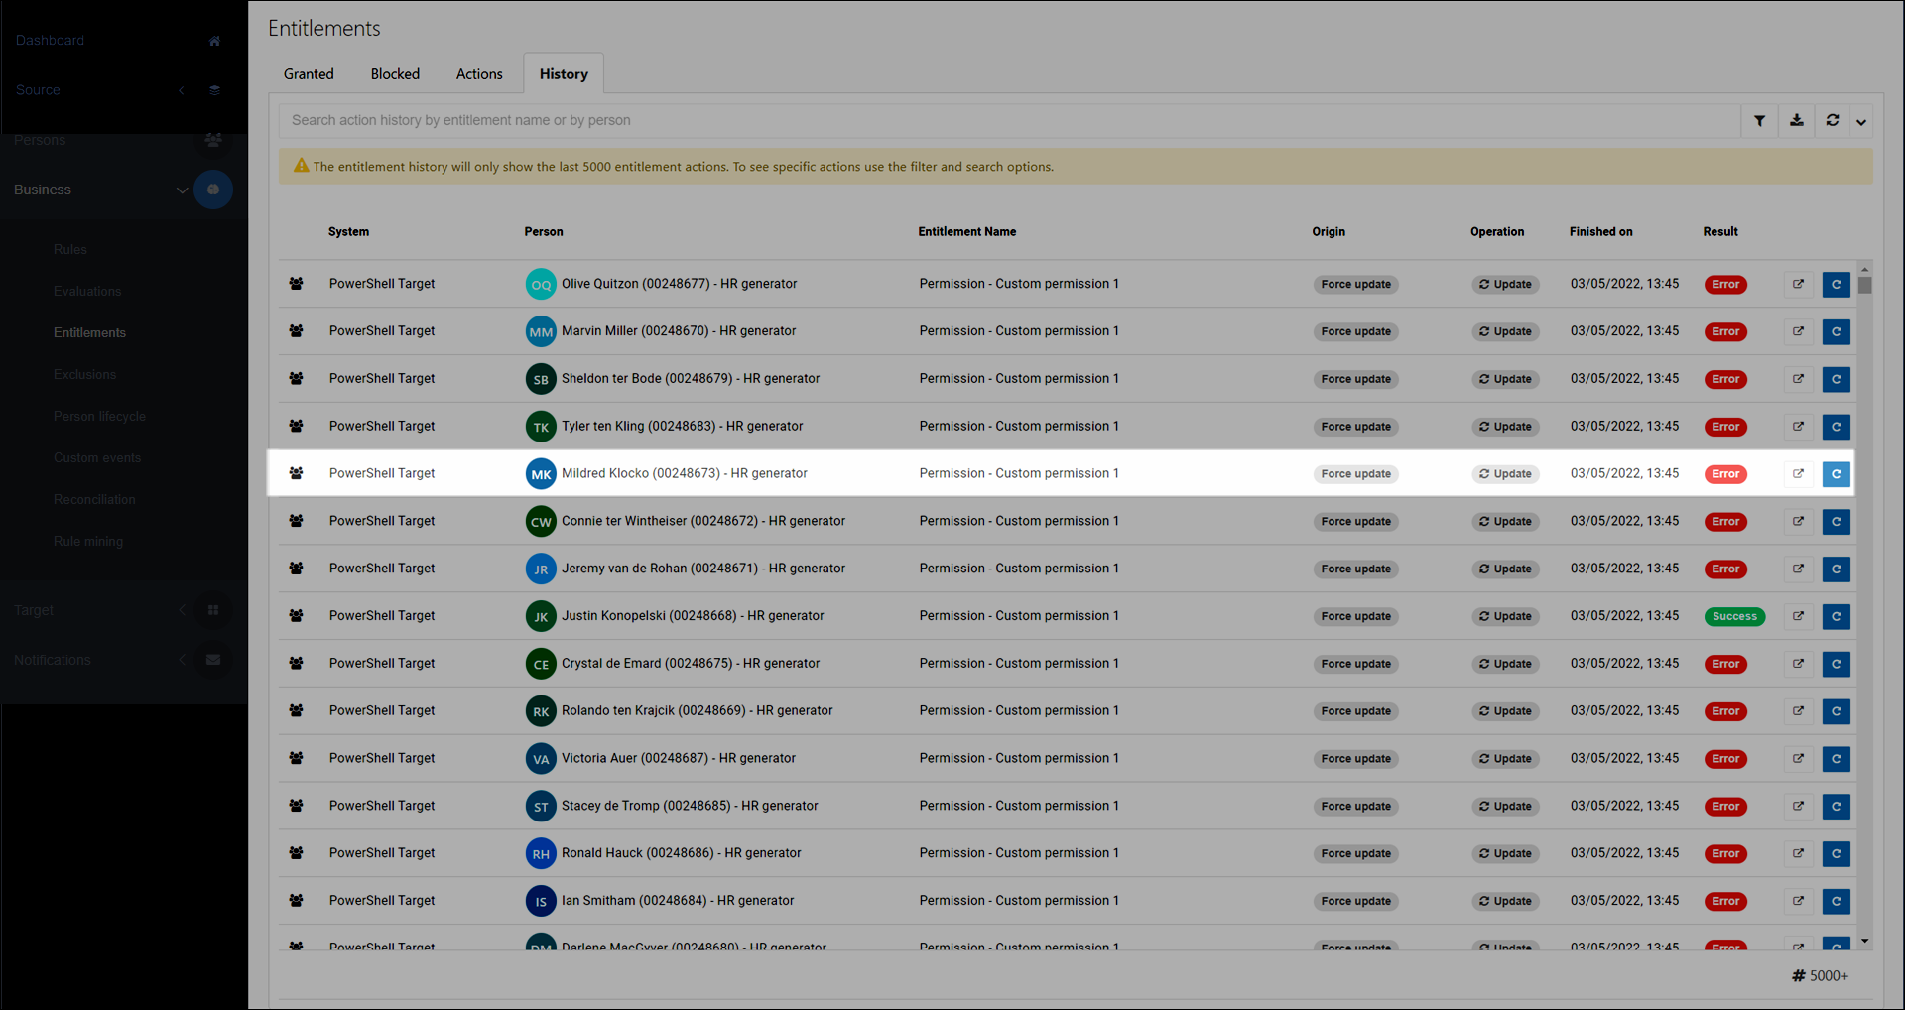Viewport: 1905px width, 1011px height.
Task: Retry action for Olive Quitzon row
Action: click(1836, 285)
